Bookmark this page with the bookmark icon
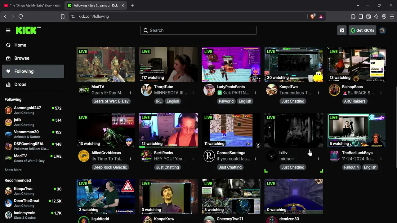Image resolution: width=397 pixels, height=223 pixels. [x=63, y=16]
